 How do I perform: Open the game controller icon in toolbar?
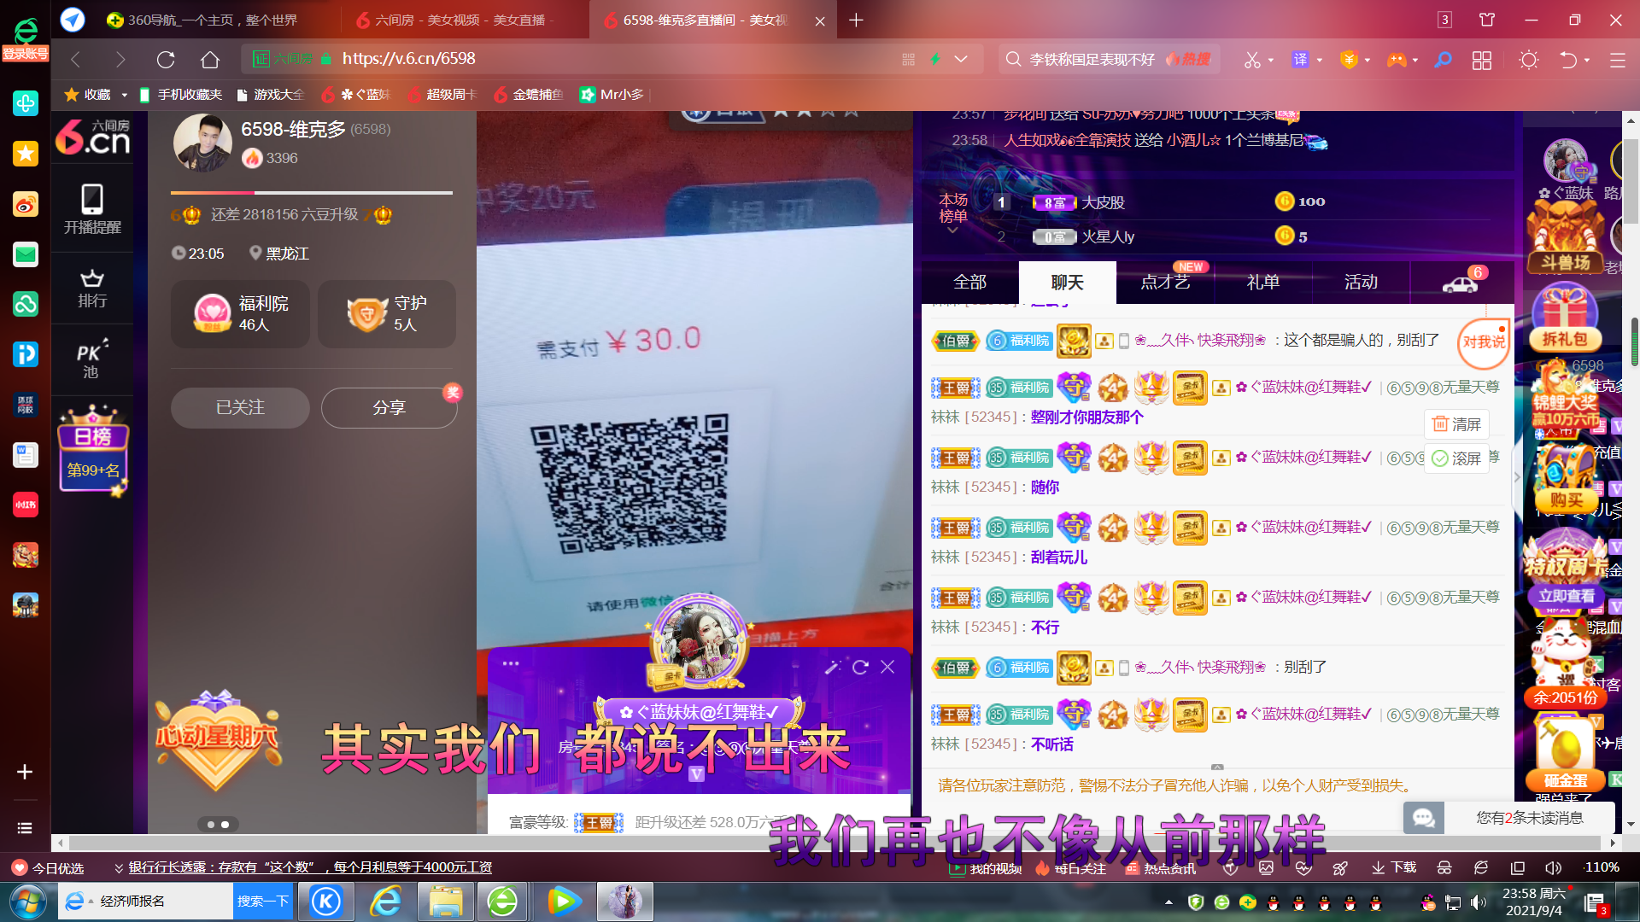click(1396, 60)
